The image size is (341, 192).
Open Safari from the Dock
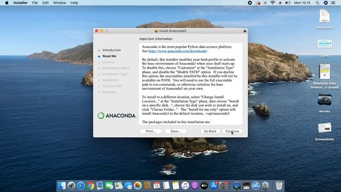click(80, 186)
